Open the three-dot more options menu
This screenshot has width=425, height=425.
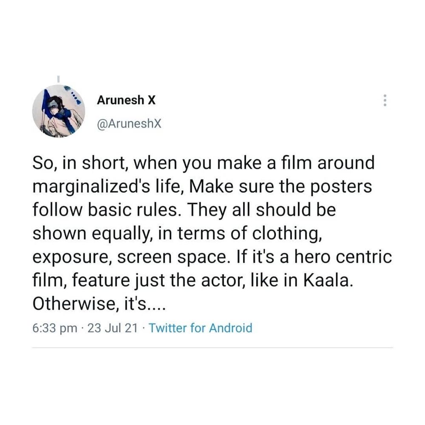(385, 100)
